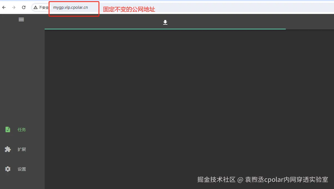Click the 设置 text label
The height and width of the screenshot is (189, 334).
pyautogui.click(x=22, y=169)
